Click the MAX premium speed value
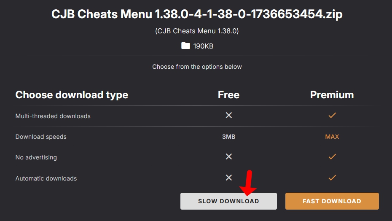Image resolution: width=392 pixels, height=221 pixels. click(x=332, y=137)
